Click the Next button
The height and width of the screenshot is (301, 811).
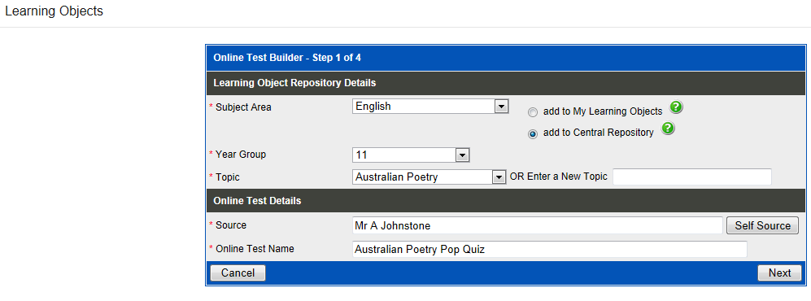[779, 273]
